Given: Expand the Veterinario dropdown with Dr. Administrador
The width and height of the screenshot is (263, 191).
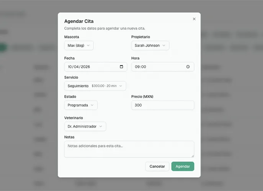Looking at the screenshot, I should 85,126.
